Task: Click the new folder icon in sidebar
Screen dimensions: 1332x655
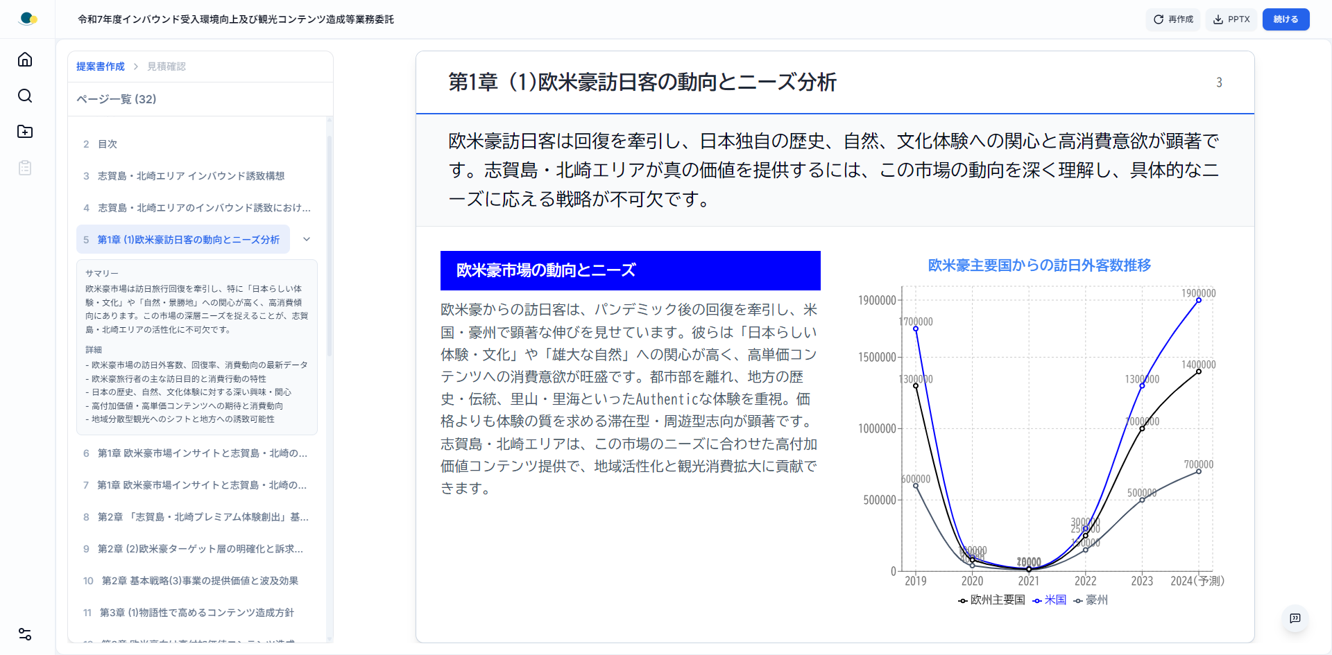Action: (25, 132)
